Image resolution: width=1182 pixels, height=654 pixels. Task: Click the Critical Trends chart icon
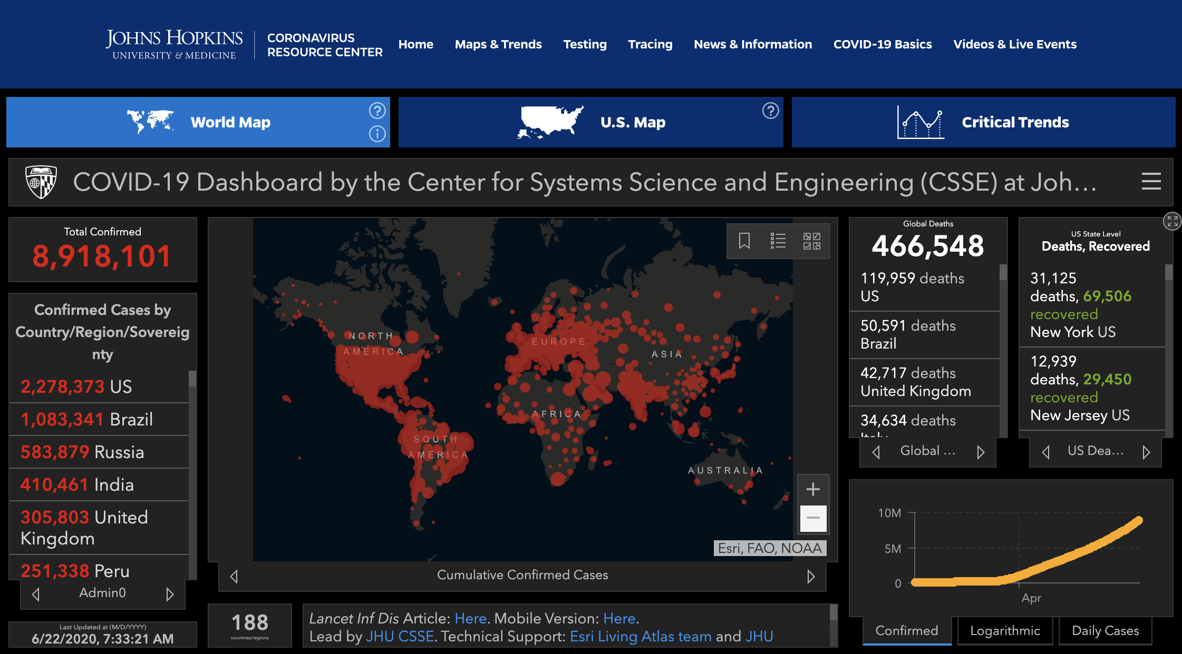921,122
